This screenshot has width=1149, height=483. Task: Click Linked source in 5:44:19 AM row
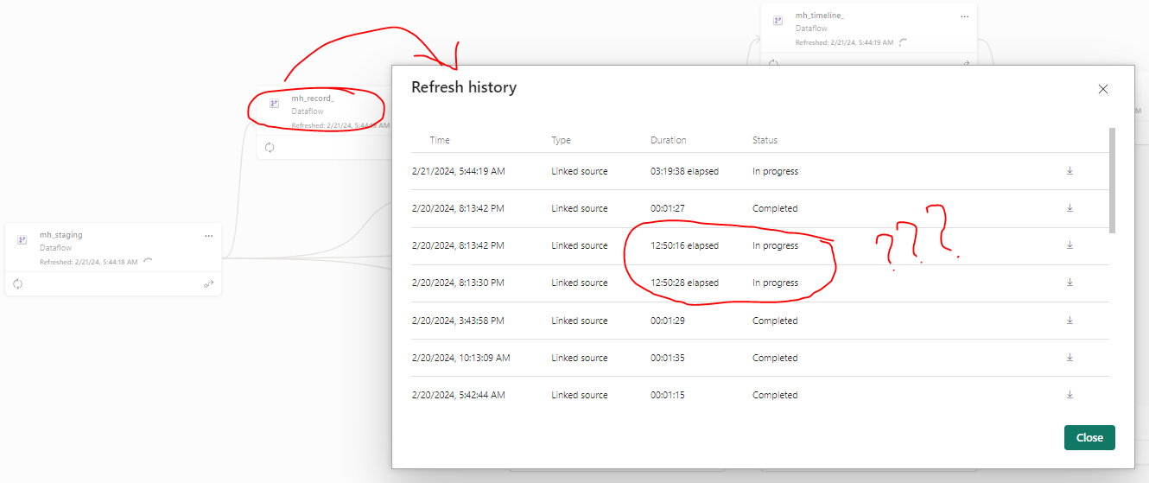[580, 171]
